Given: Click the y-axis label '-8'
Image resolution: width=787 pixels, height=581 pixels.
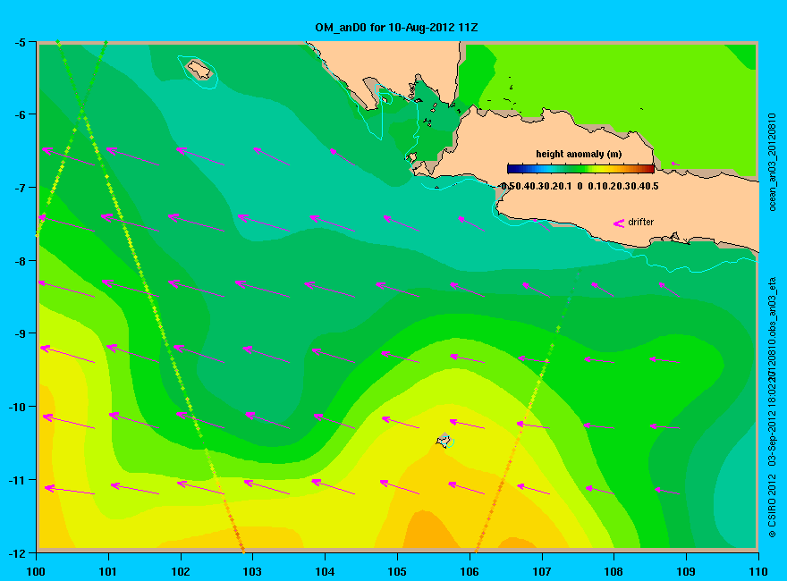Looking at the screenshot, I should point(20,261).
